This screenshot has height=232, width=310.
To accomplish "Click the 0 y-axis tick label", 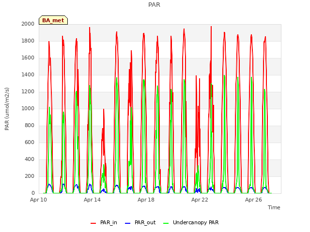I will pos(33,193).
